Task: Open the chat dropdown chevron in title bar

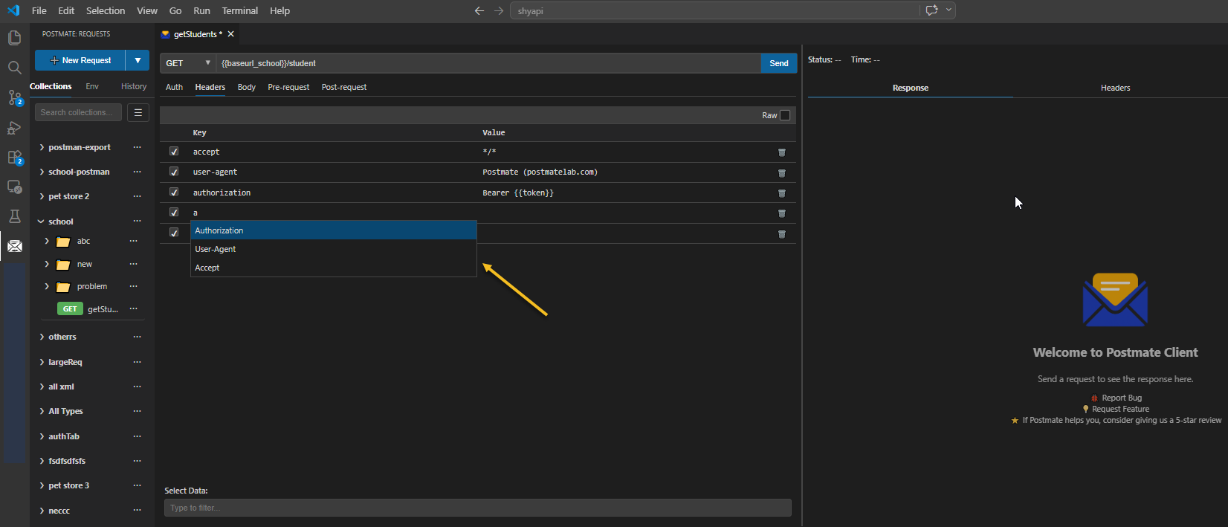Action: (x=949, y=10)
